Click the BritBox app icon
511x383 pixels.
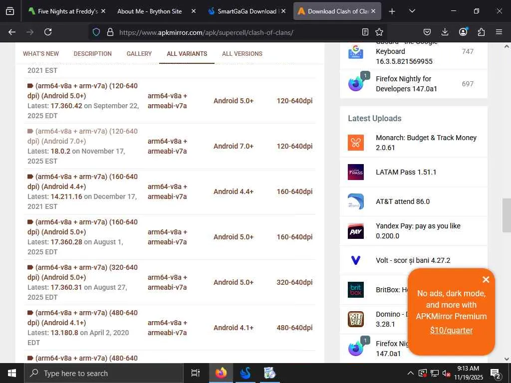tap(355, 290)
